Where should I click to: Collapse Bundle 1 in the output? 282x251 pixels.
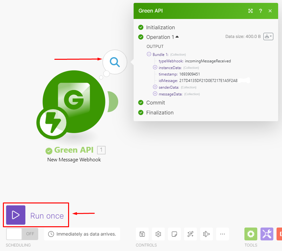149,54
